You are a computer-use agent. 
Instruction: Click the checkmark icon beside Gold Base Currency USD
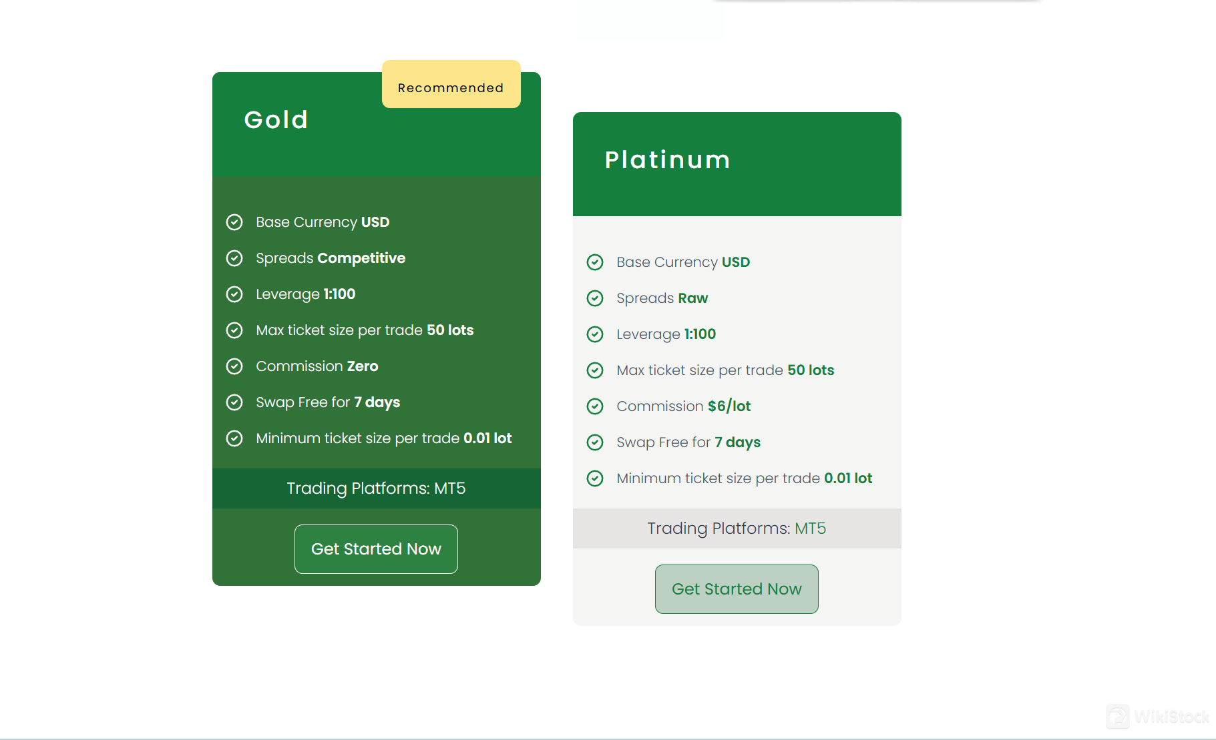(235, 222)
